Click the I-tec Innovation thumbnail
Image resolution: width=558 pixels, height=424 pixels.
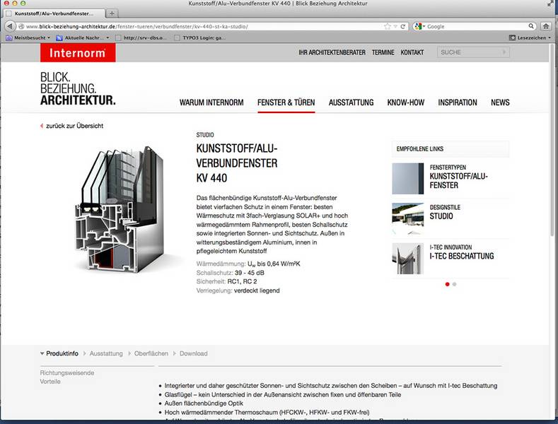coord(408,259)
